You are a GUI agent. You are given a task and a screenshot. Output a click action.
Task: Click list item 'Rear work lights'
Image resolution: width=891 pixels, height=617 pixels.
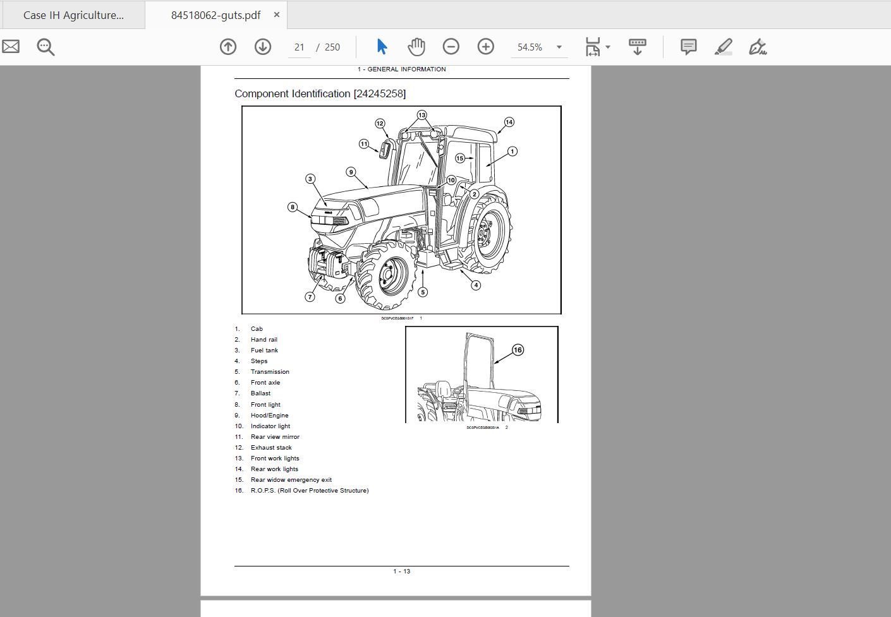click(274, 469)
